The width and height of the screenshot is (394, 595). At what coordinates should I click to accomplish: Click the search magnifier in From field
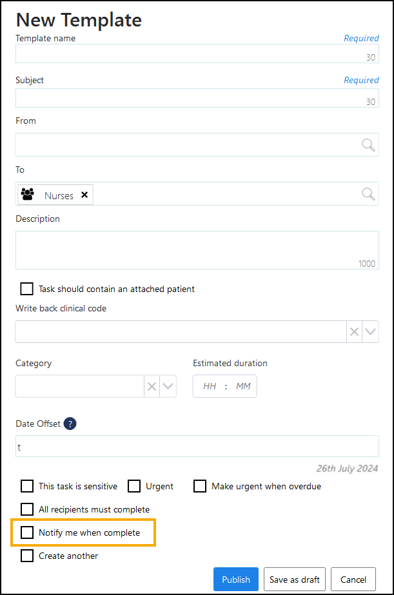[x=368, y=145]
